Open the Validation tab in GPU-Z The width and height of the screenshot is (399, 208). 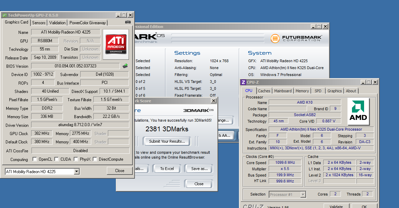coord(57,22)
